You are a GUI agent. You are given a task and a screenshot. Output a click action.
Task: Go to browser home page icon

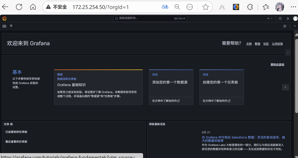click(33, 7)
